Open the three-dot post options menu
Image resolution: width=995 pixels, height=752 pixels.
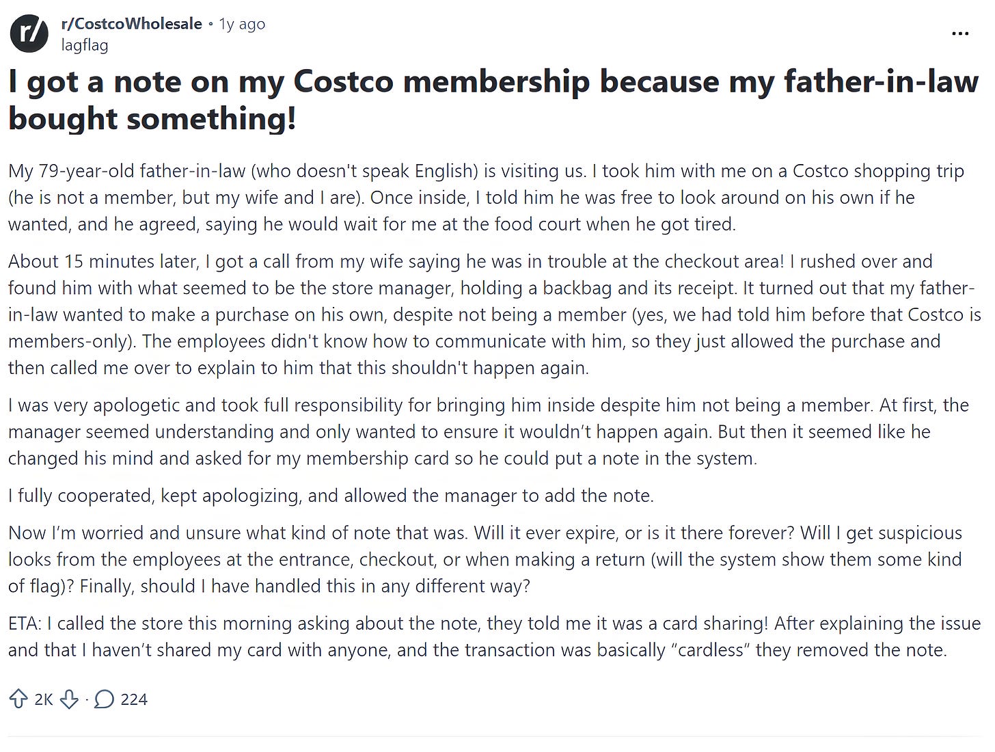coord(960,33)
